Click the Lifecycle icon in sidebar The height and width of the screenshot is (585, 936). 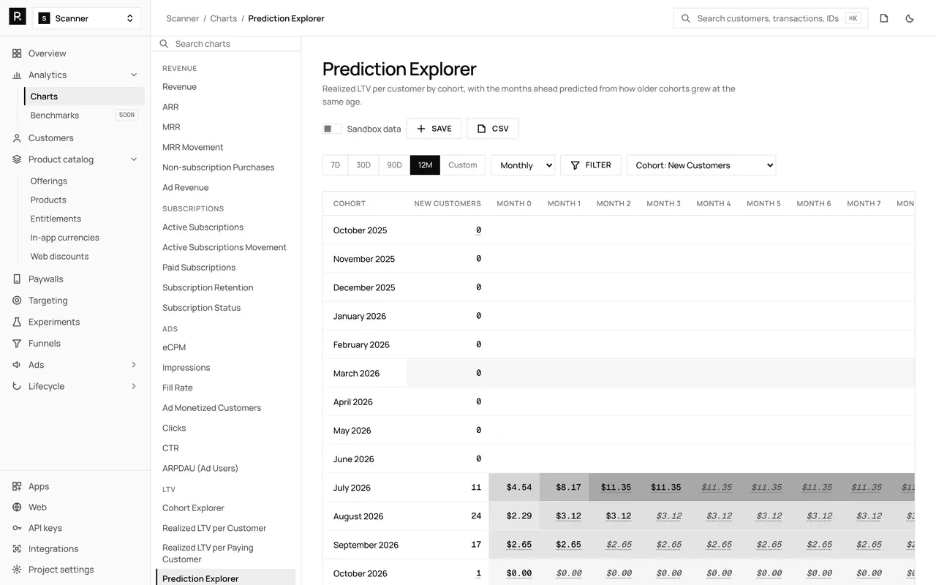point(17,386)
